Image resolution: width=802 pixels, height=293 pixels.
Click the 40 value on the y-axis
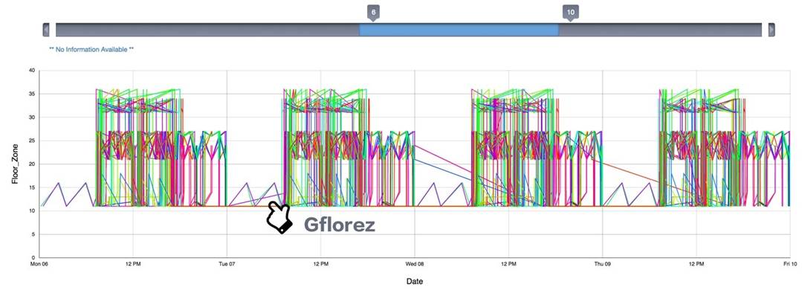(32, 71)
